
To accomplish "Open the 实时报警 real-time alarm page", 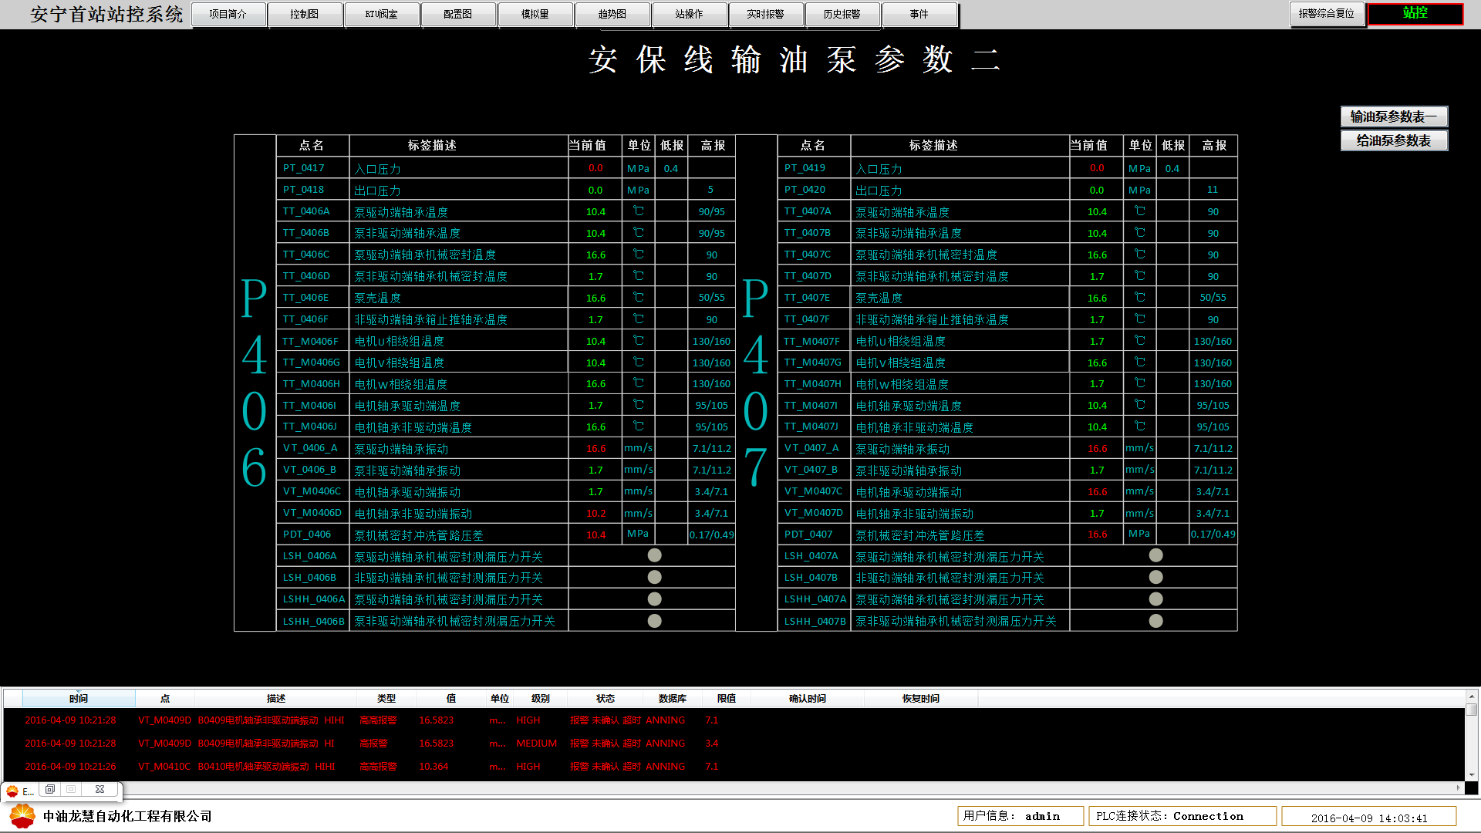I will click(x=765, y=14).
